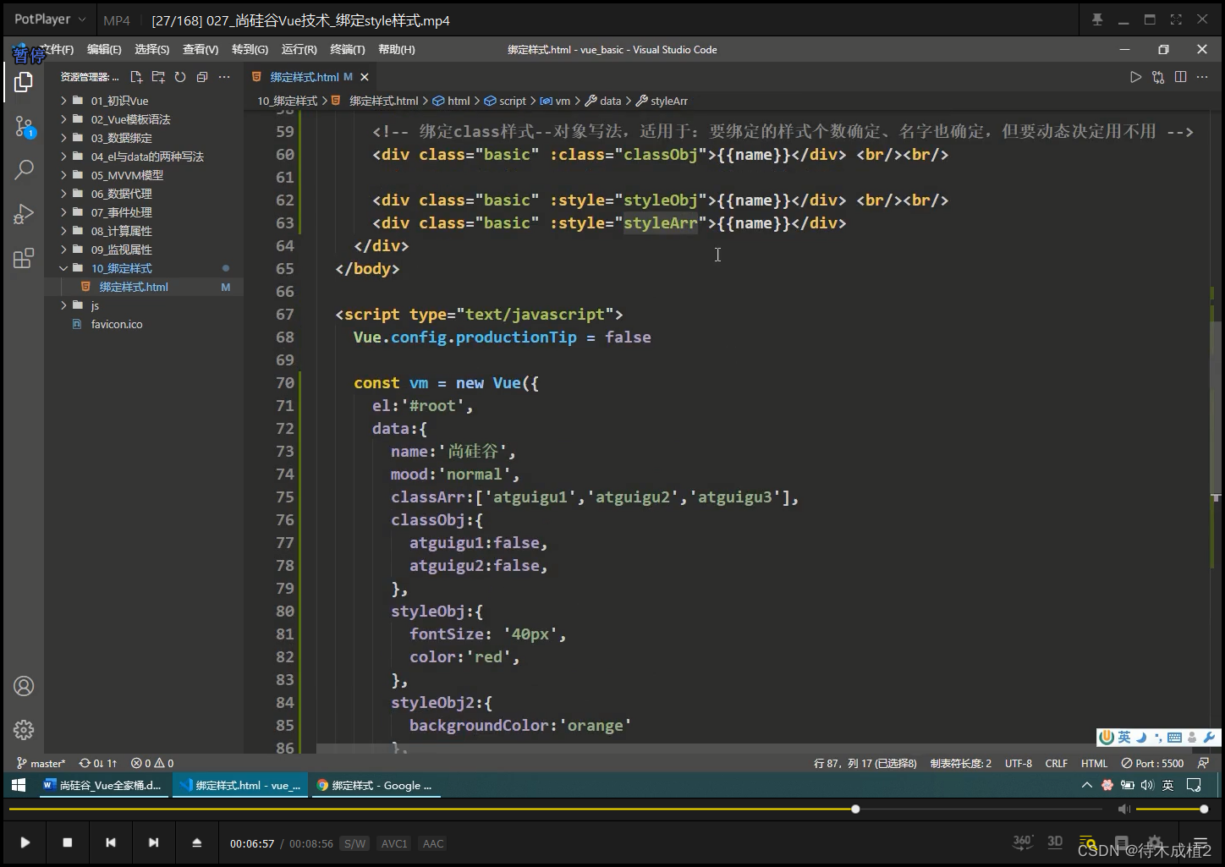Image resolution: width=1225 pixels, height=867 pixels.
Task: Open the 终端(T) menu
Action: (348, 50)
